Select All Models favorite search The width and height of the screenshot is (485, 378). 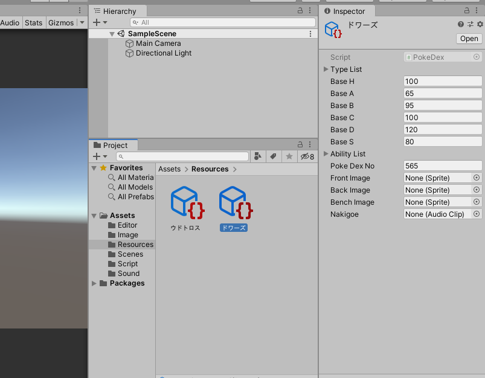(x=131, y=187)
